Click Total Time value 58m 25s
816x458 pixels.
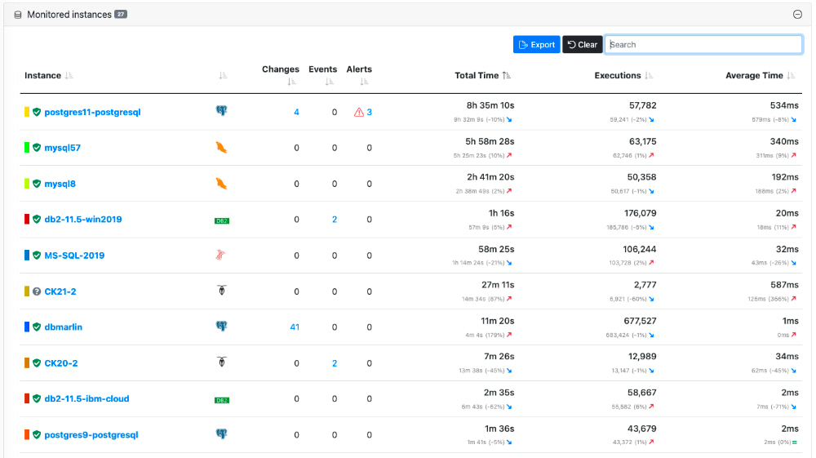pyautogui.click(x=496, y=249)
